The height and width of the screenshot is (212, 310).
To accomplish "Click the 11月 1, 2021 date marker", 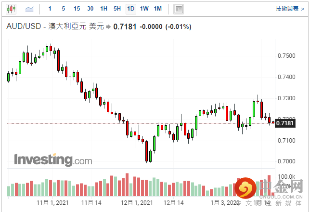I will (53, 203).
